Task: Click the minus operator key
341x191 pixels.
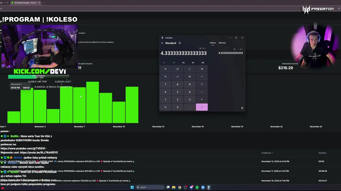Action: [x=202, y=92]
